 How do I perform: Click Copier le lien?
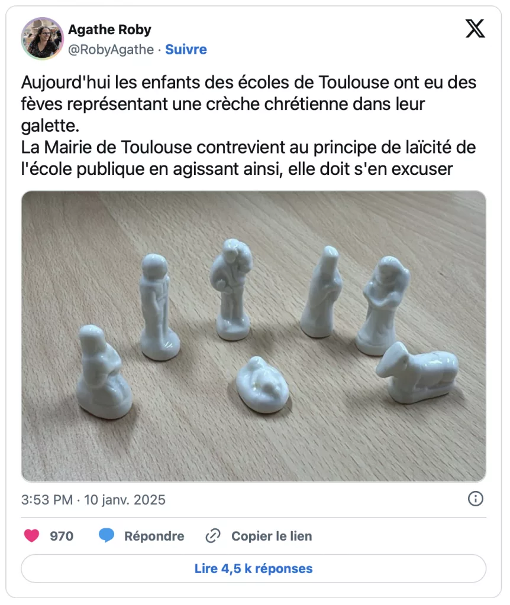point(272,536)
